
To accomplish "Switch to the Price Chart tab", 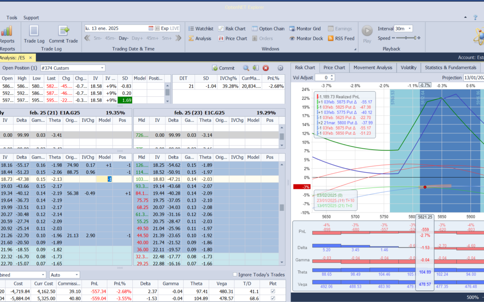I will (x=334, y=68).
